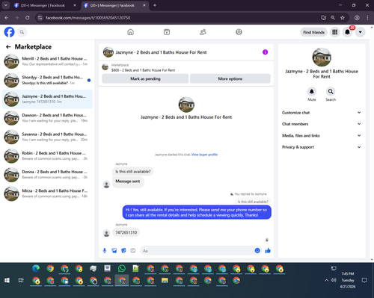Expand Privacy & support section
Screen dimensions: 374x298
point(322,147)
